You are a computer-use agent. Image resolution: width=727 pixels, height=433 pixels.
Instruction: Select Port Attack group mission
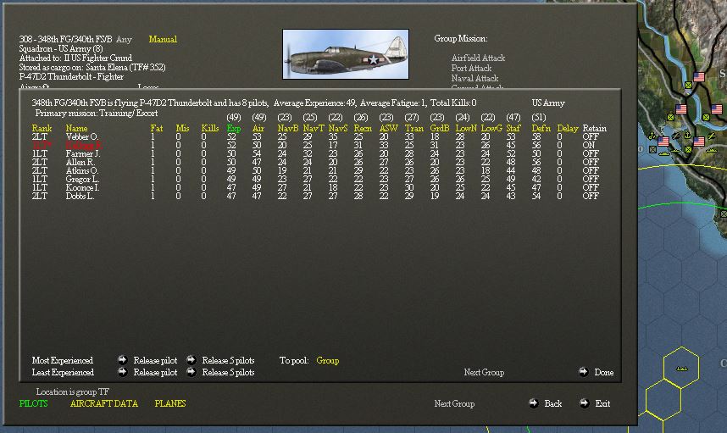tap(471, 68)
